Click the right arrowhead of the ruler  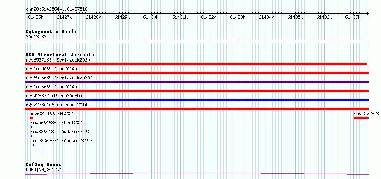(368, 14)
